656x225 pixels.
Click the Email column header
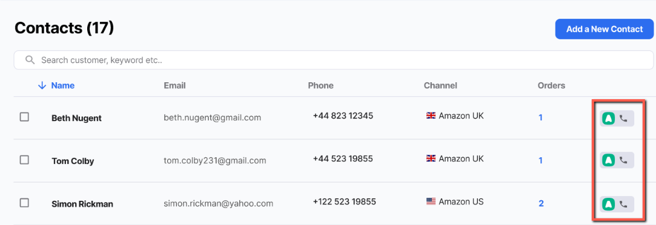point(174,85)
